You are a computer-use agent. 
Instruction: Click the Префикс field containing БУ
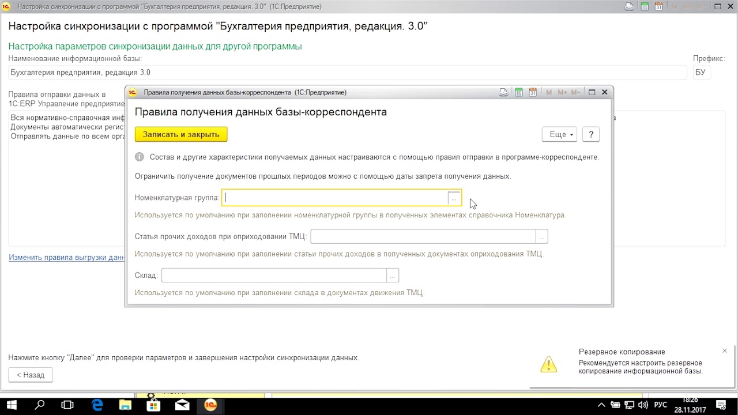pos(702,73)
